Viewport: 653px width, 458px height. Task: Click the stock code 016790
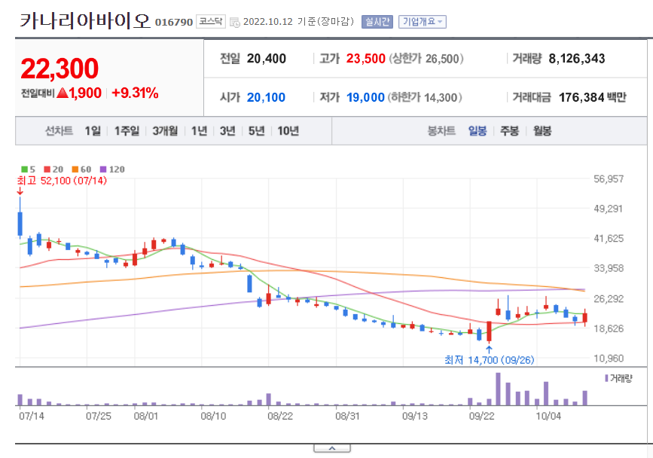pos(174,22)
